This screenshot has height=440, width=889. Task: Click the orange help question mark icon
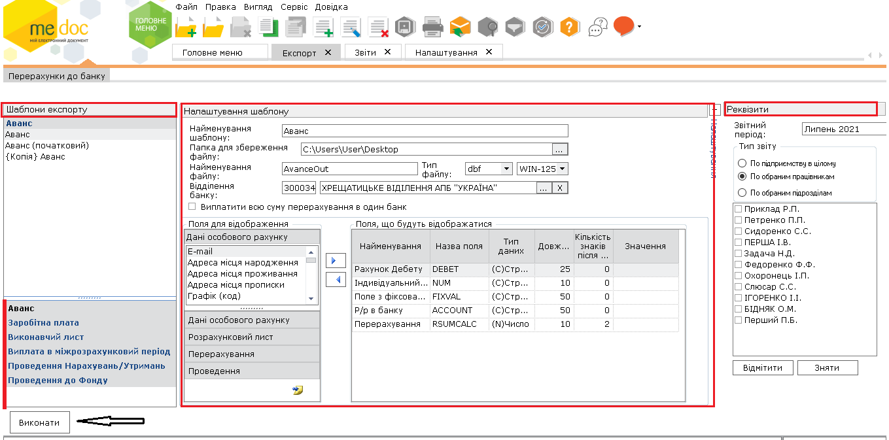[x=570, y=27]
